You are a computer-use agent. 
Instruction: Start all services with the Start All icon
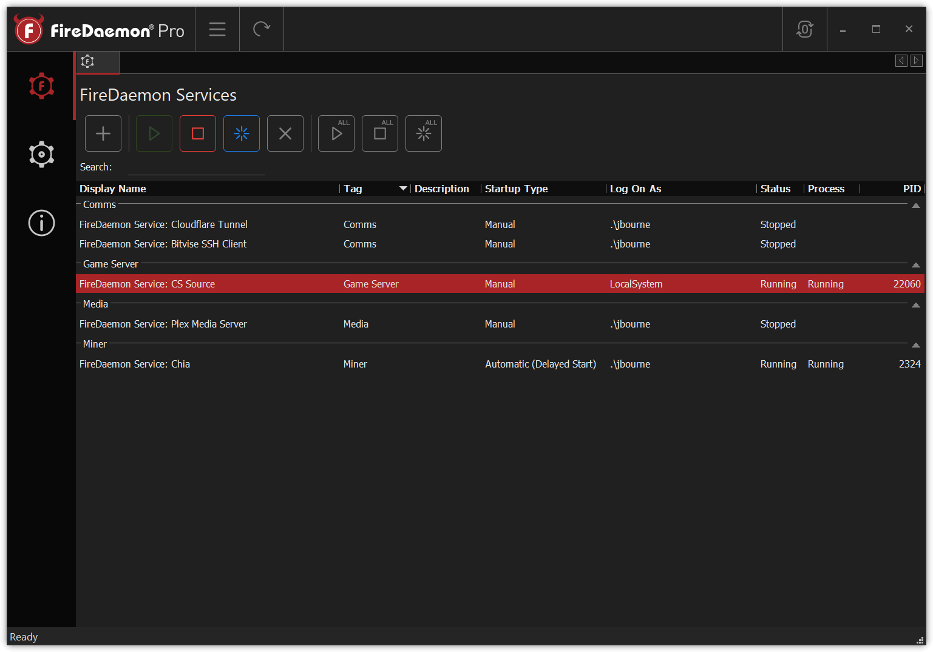[336, 133]
